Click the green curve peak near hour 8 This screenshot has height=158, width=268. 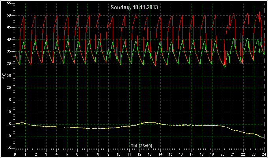[x=100, y=39]
